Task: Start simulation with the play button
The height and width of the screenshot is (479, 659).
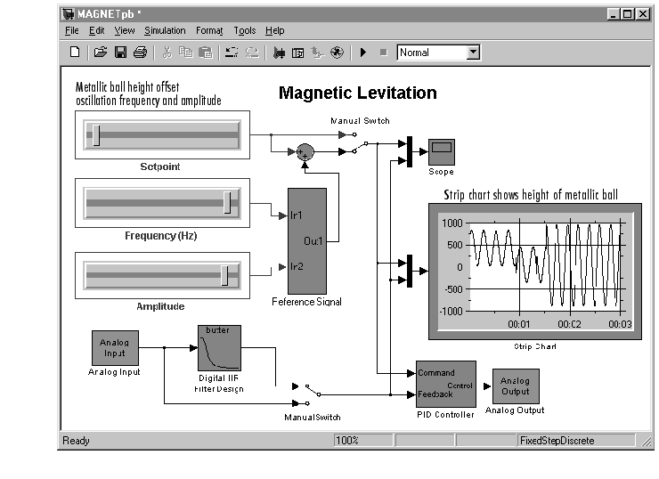Action: click(x=363, y=53)
